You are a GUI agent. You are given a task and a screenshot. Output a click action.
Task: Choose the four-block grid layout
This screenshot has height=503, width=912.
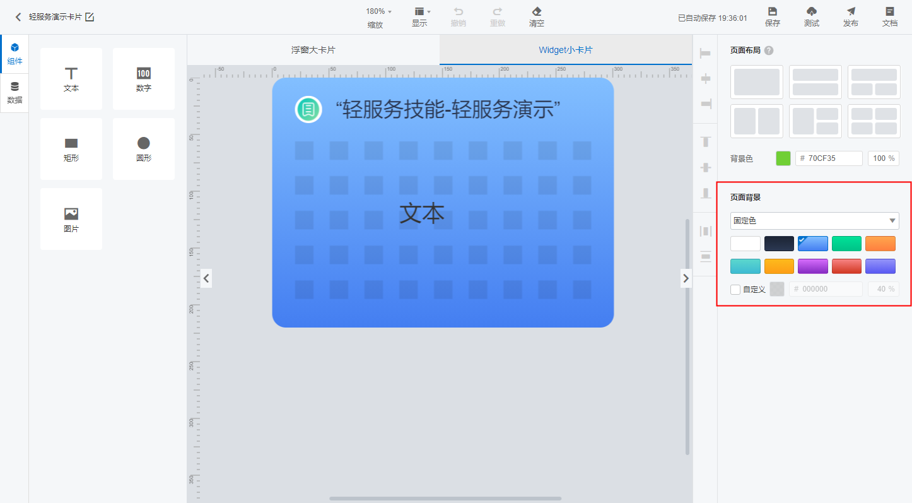click(874, 121)
